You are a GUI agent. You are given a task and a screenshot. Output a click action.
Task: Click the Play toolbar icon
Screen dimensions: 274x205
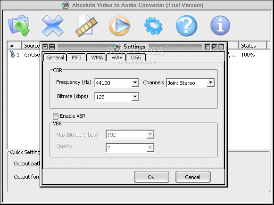pos(120,25)
